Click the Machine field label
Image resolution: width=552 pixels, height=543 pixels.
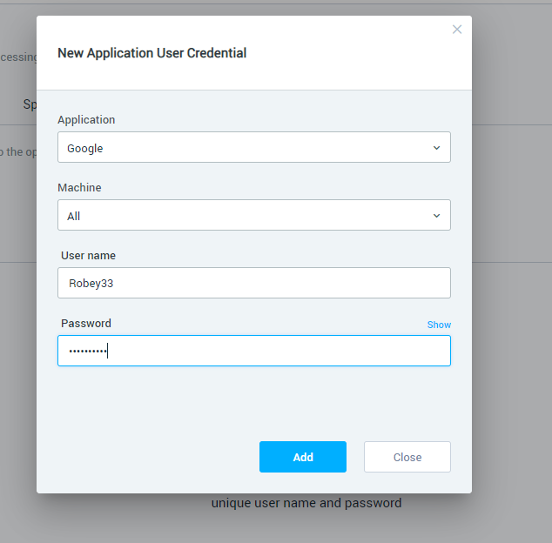79,188
